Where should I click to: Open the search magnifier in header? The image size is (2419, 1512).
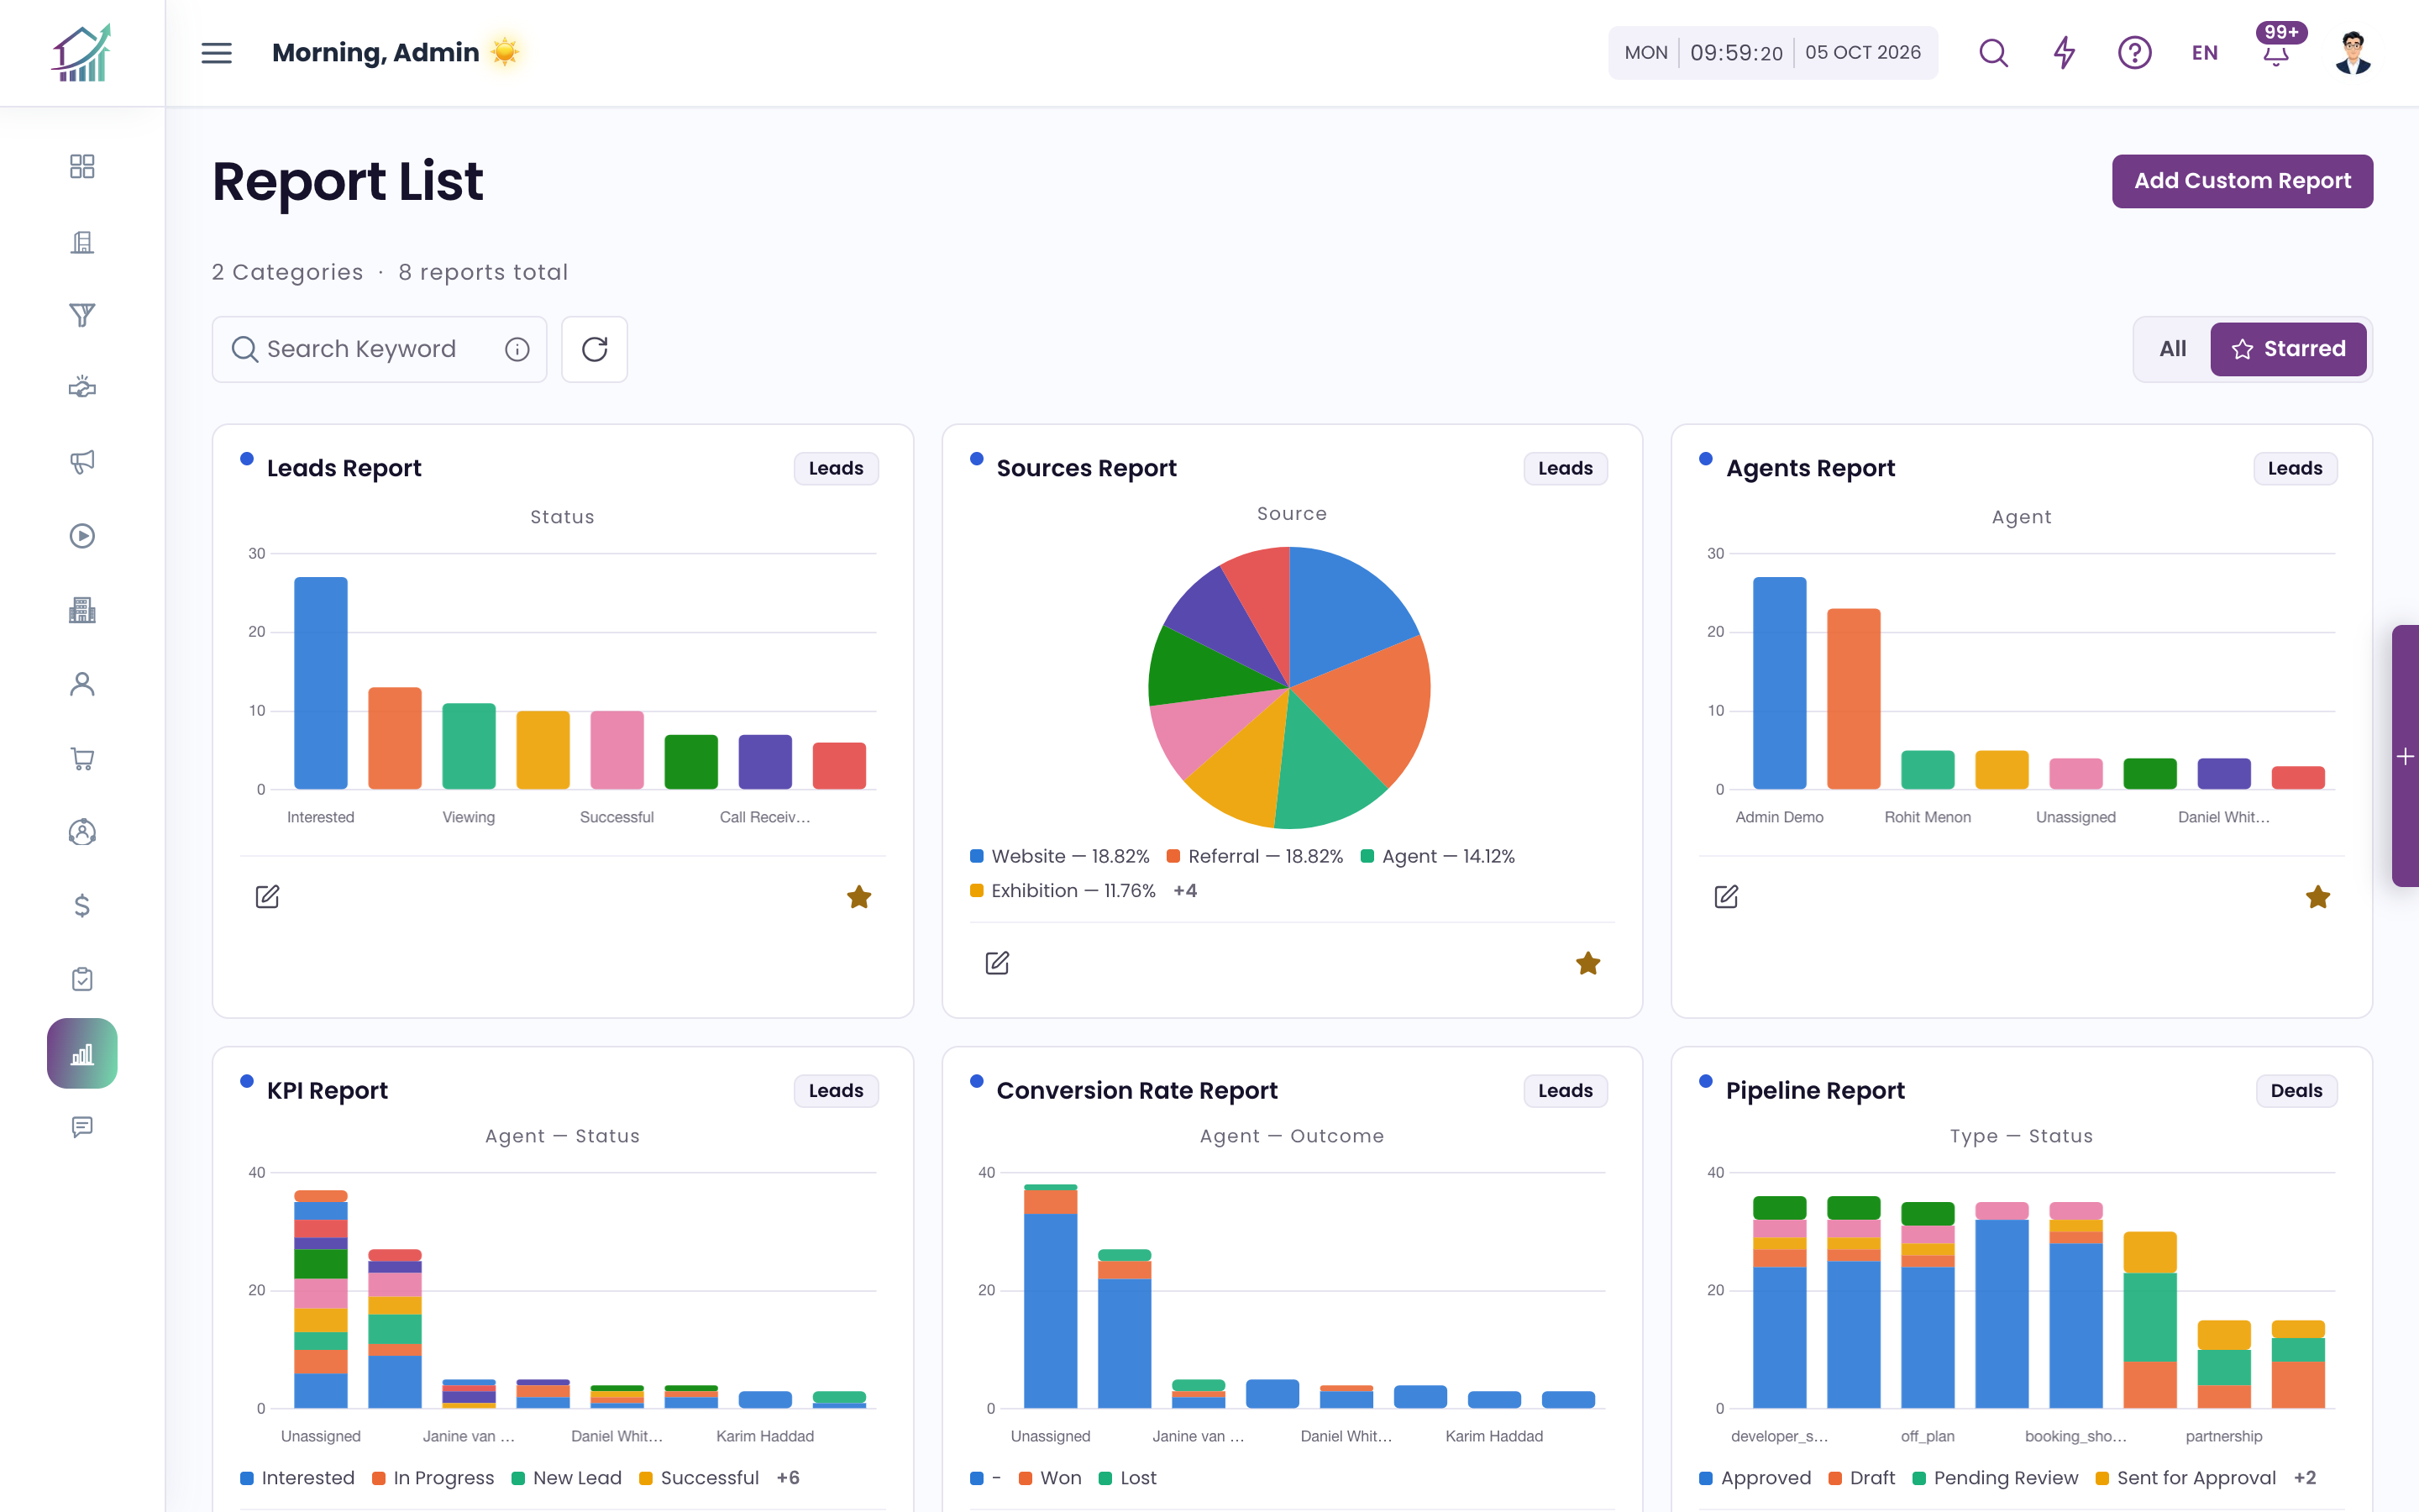pyautogui.click(x=1993, y=53)
